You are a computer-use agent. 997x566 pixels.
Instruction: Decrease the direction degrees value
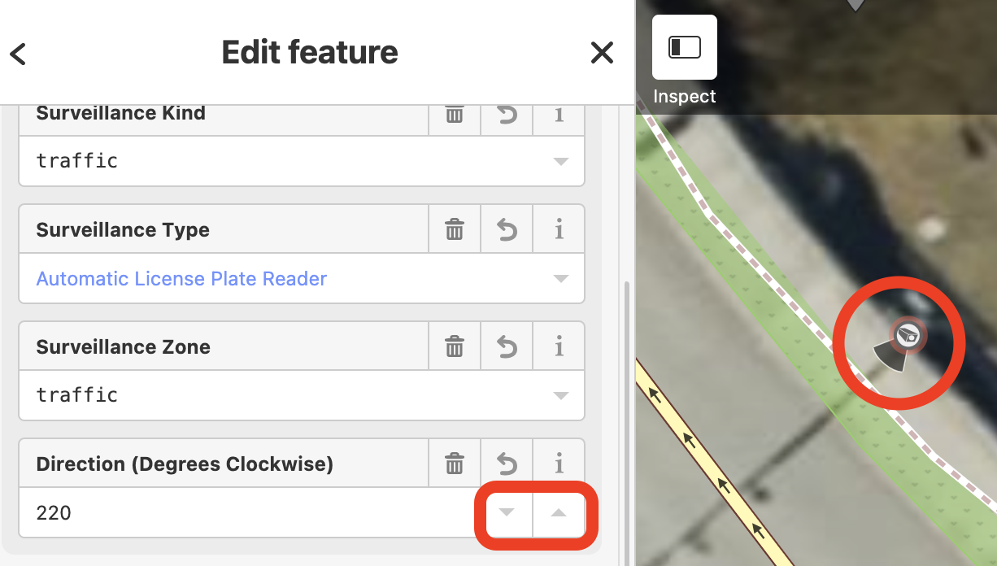pyautogui.click(x=507, y=513)
